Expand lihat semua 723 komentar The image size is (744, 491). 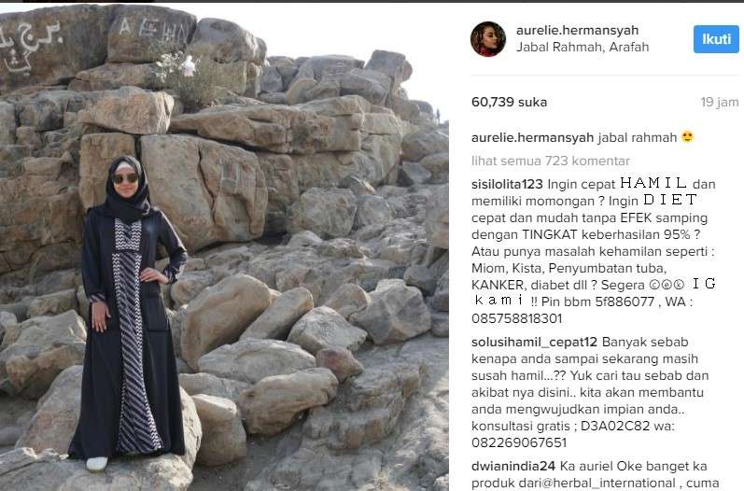[x=551, y=161]
